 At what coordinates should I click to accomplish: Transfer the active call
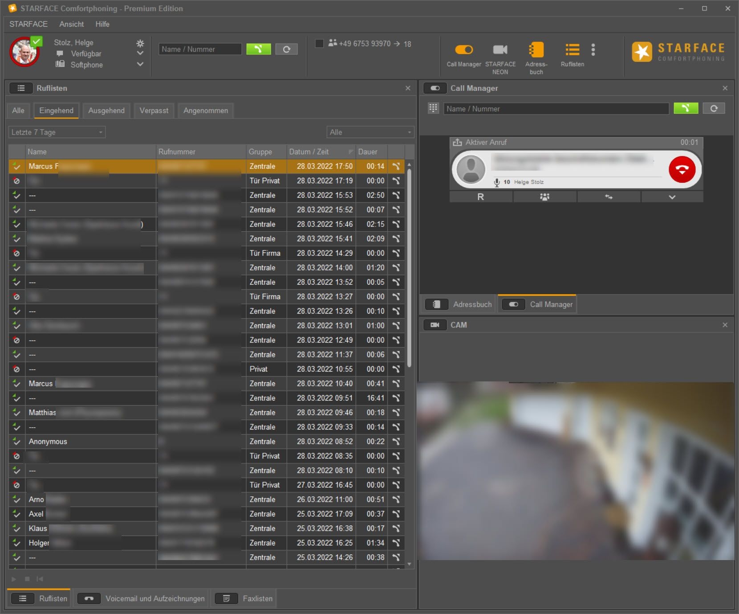point(609,197)
